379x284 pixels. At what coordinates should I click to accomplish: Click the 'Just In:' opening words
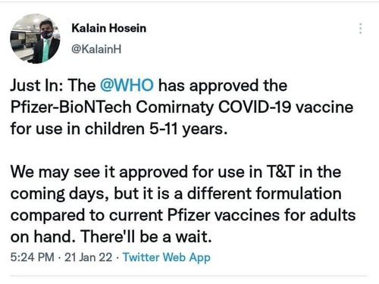click(x=36, y=86)
